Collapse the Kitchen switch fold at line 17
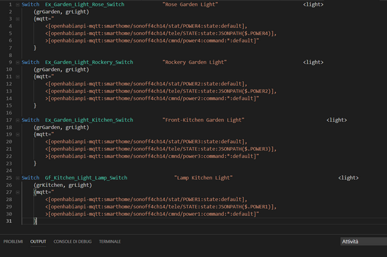 [17, 120]
